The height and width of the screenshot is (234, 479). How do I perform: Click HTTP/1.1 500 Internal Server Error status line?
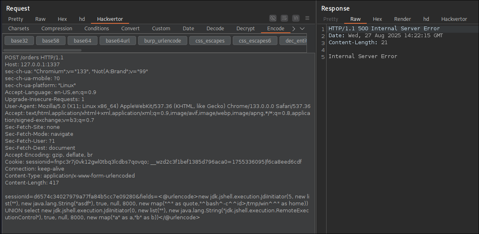[x=384, y=28]
